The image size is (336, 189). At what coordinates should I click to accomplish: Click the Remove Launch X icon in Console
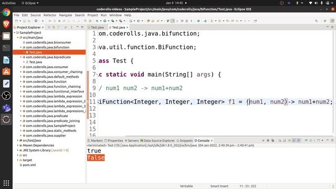(268, 141)
